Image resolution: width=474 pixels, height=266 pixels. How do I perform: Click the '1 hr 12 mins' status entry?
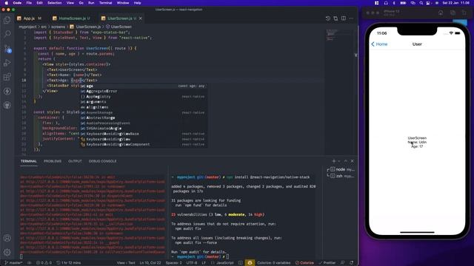(x=69, y=263)
